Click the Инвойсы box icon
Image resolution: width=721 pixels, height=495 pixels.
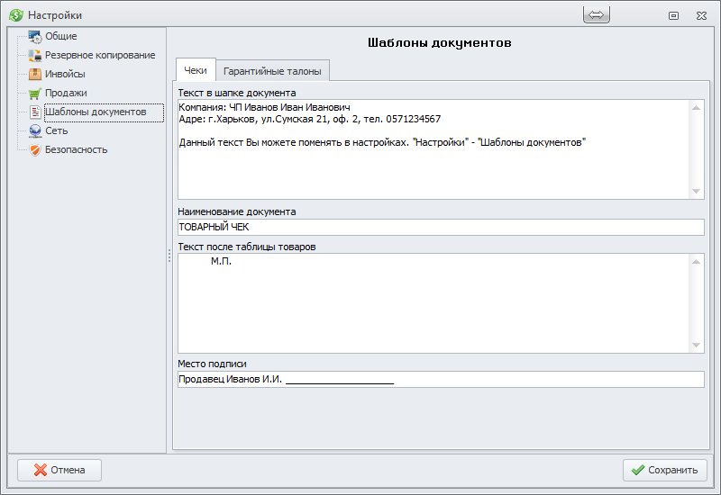point(35,75)
